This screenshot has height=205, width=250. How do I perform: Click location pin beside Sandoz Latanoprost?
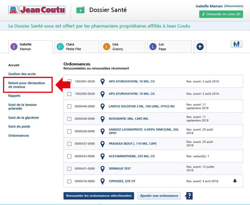click(x=103, y=131)
